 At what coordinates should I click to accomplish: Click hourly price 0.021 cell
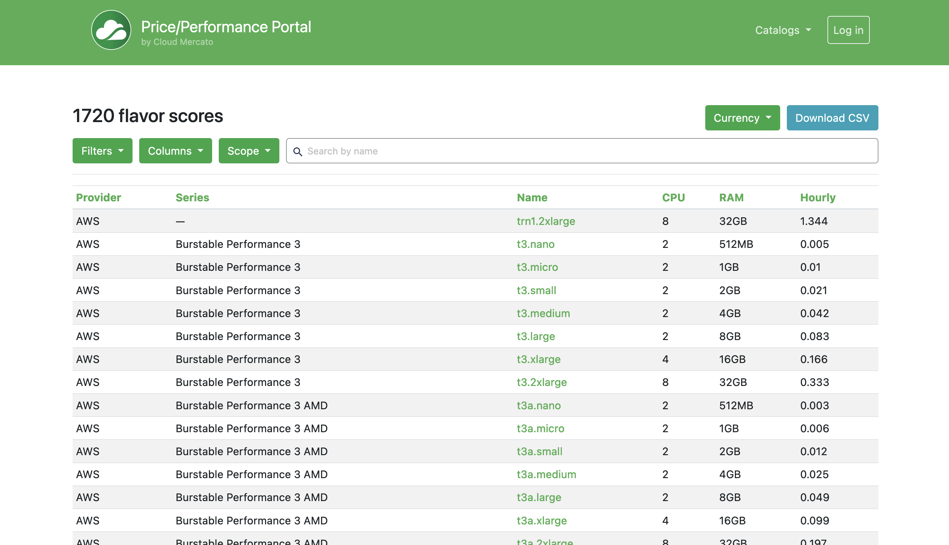coord(813,290)
